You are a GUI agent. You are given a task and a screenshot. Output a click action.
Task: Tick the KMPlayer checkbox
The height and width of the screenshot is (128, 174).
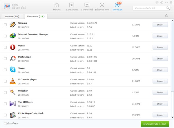[x=5, y=104]
